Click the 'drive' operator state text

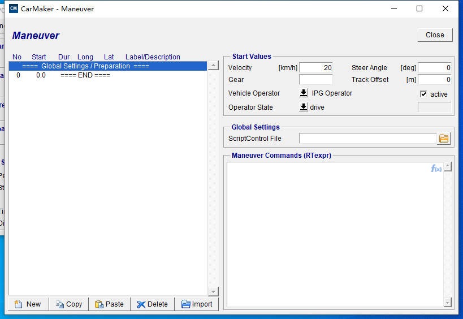(317, 107)
